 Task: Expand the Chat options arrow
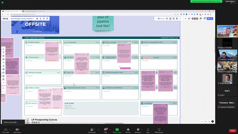tap(110, 129)
